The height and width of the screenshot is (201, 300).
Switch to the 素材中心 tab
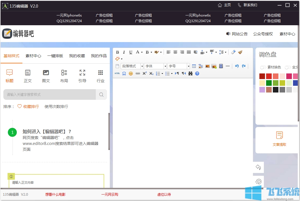coord(33,56)
